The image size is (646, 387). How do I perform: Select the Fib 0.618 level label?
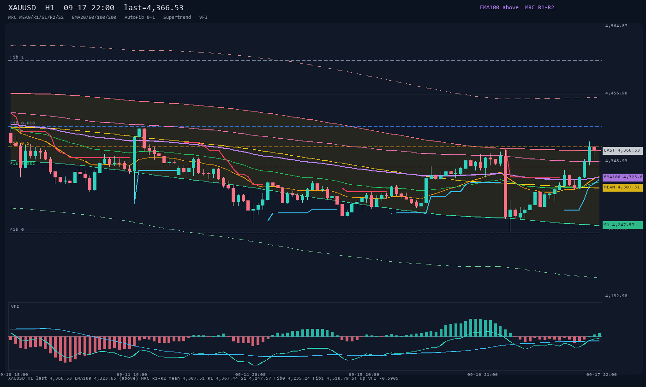[x=23, y=123]
